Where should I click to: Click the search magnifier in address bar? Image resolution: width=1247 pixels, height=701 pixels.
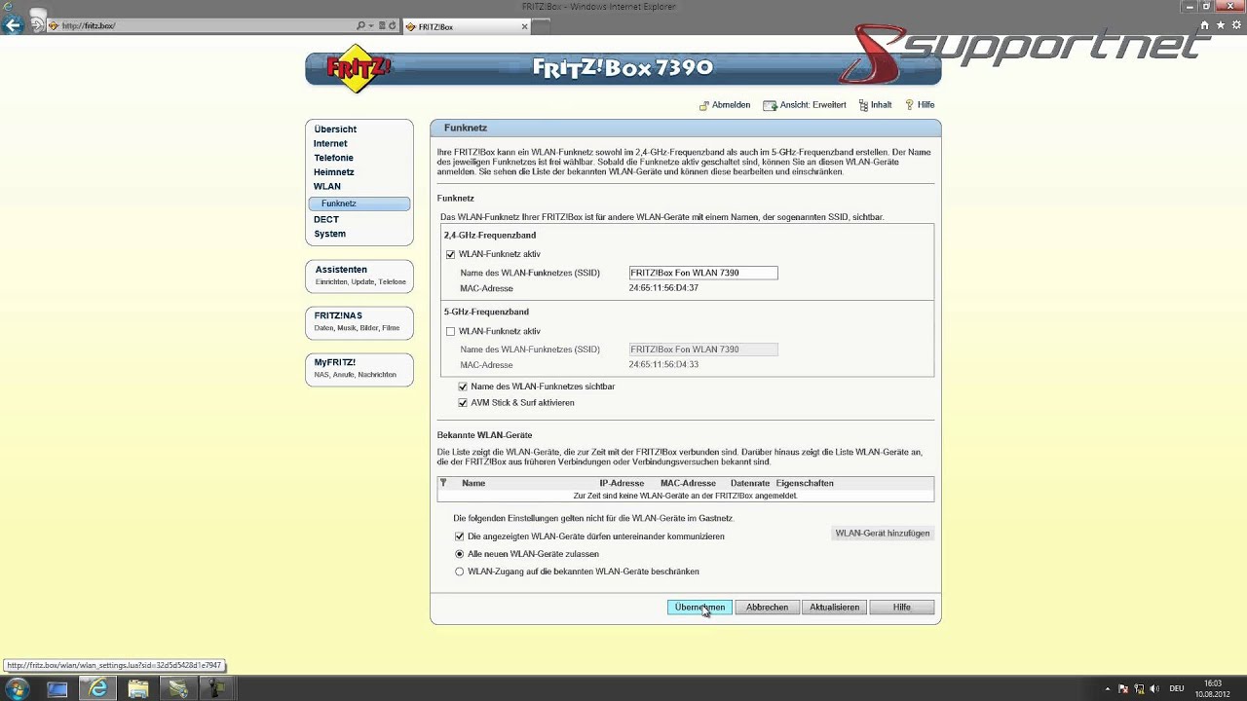click(360, 26)
